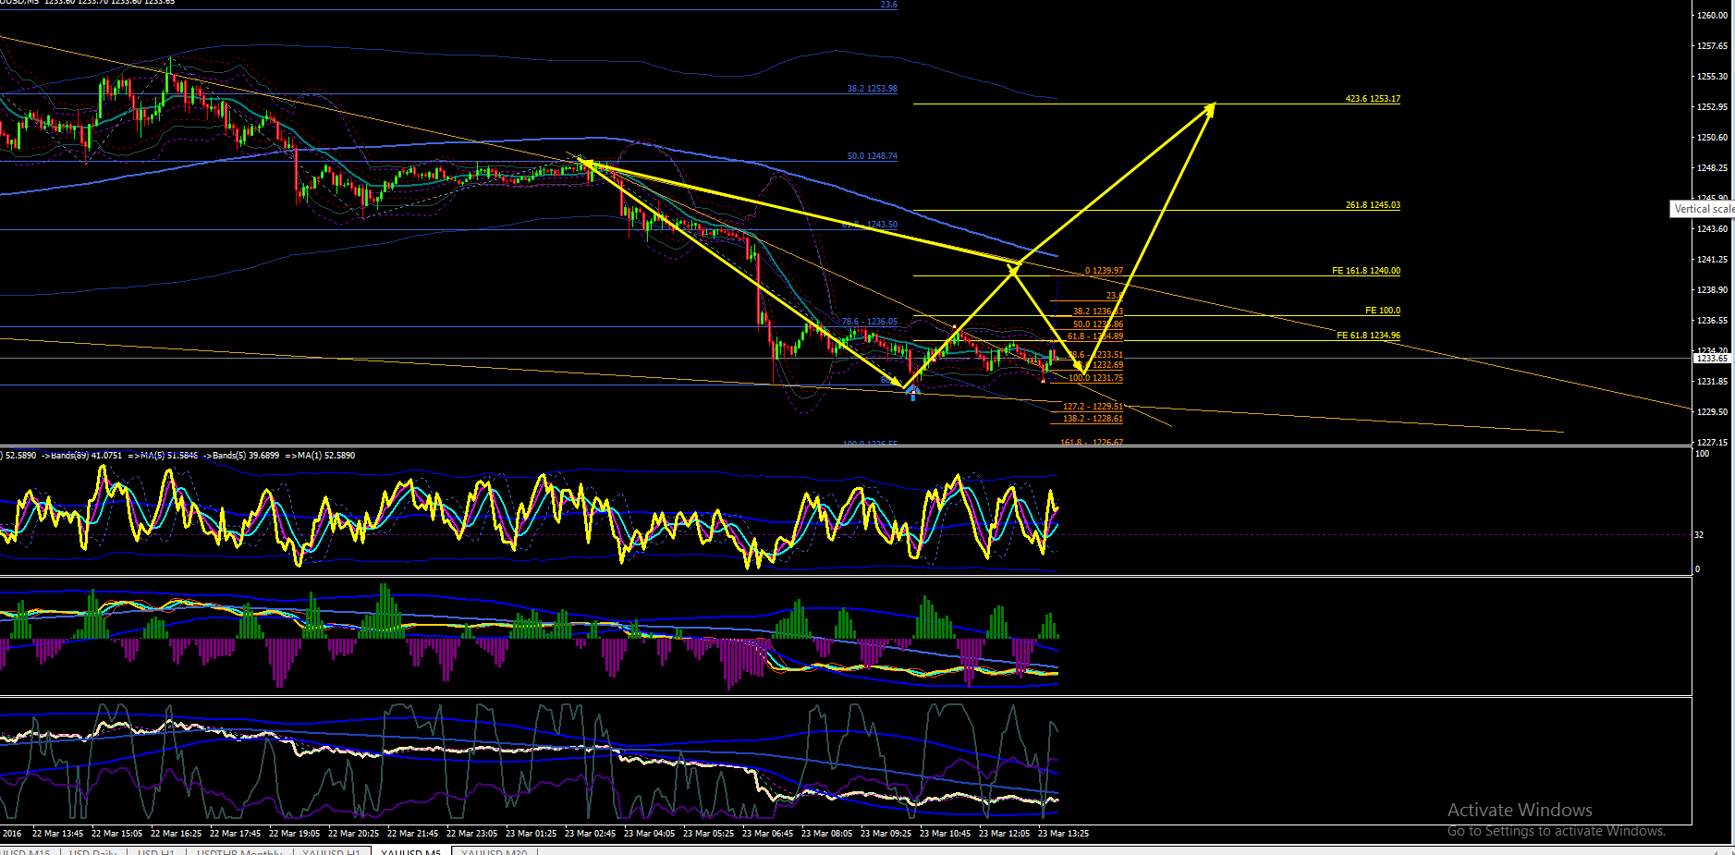Click the current price tag 1233.65
The image size is (1735, 855).
click(1713, 358)
